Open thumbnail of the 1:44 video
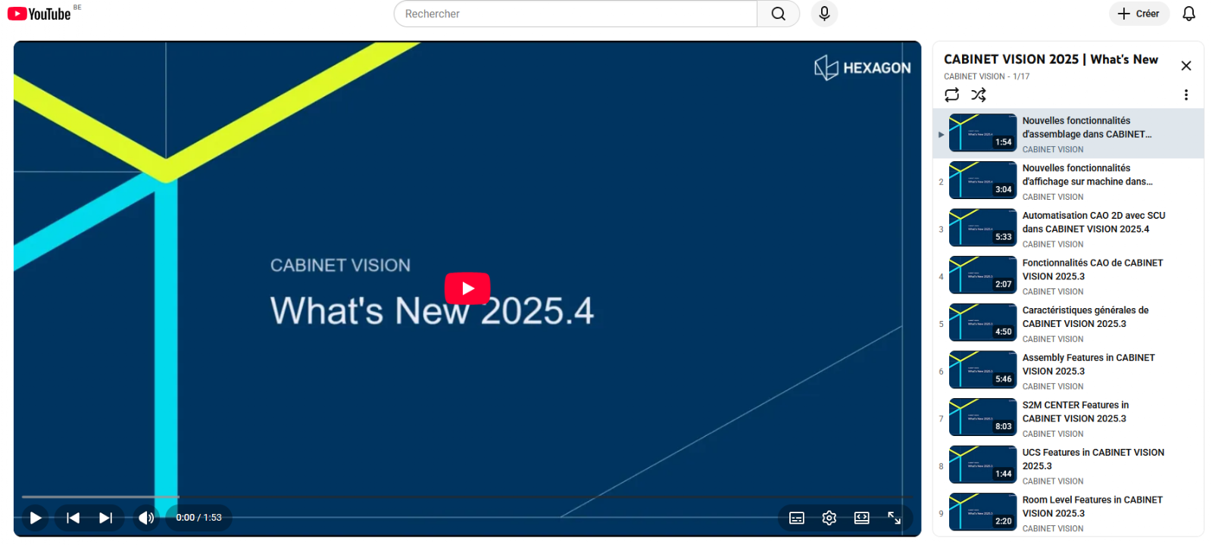The height and width of the screenshot is (545, 1212). point(982,464)
